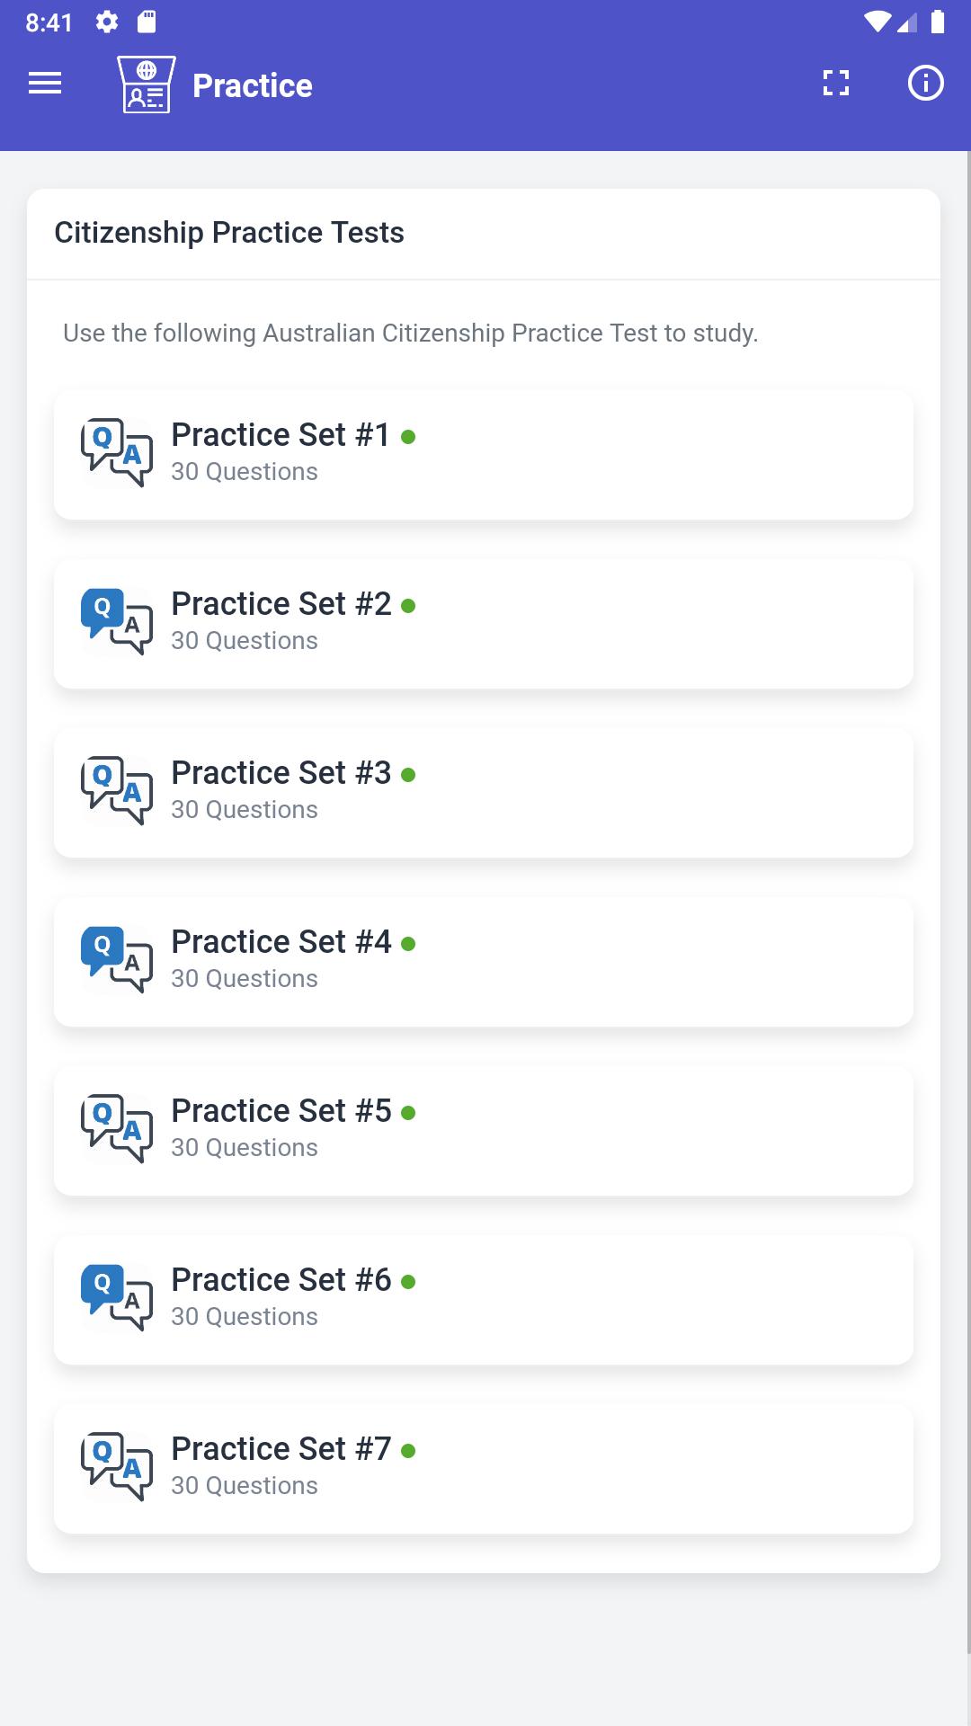971x1726 pixels.
Task: Click the green status dot on Set #6
Action: pos(408,1282)
